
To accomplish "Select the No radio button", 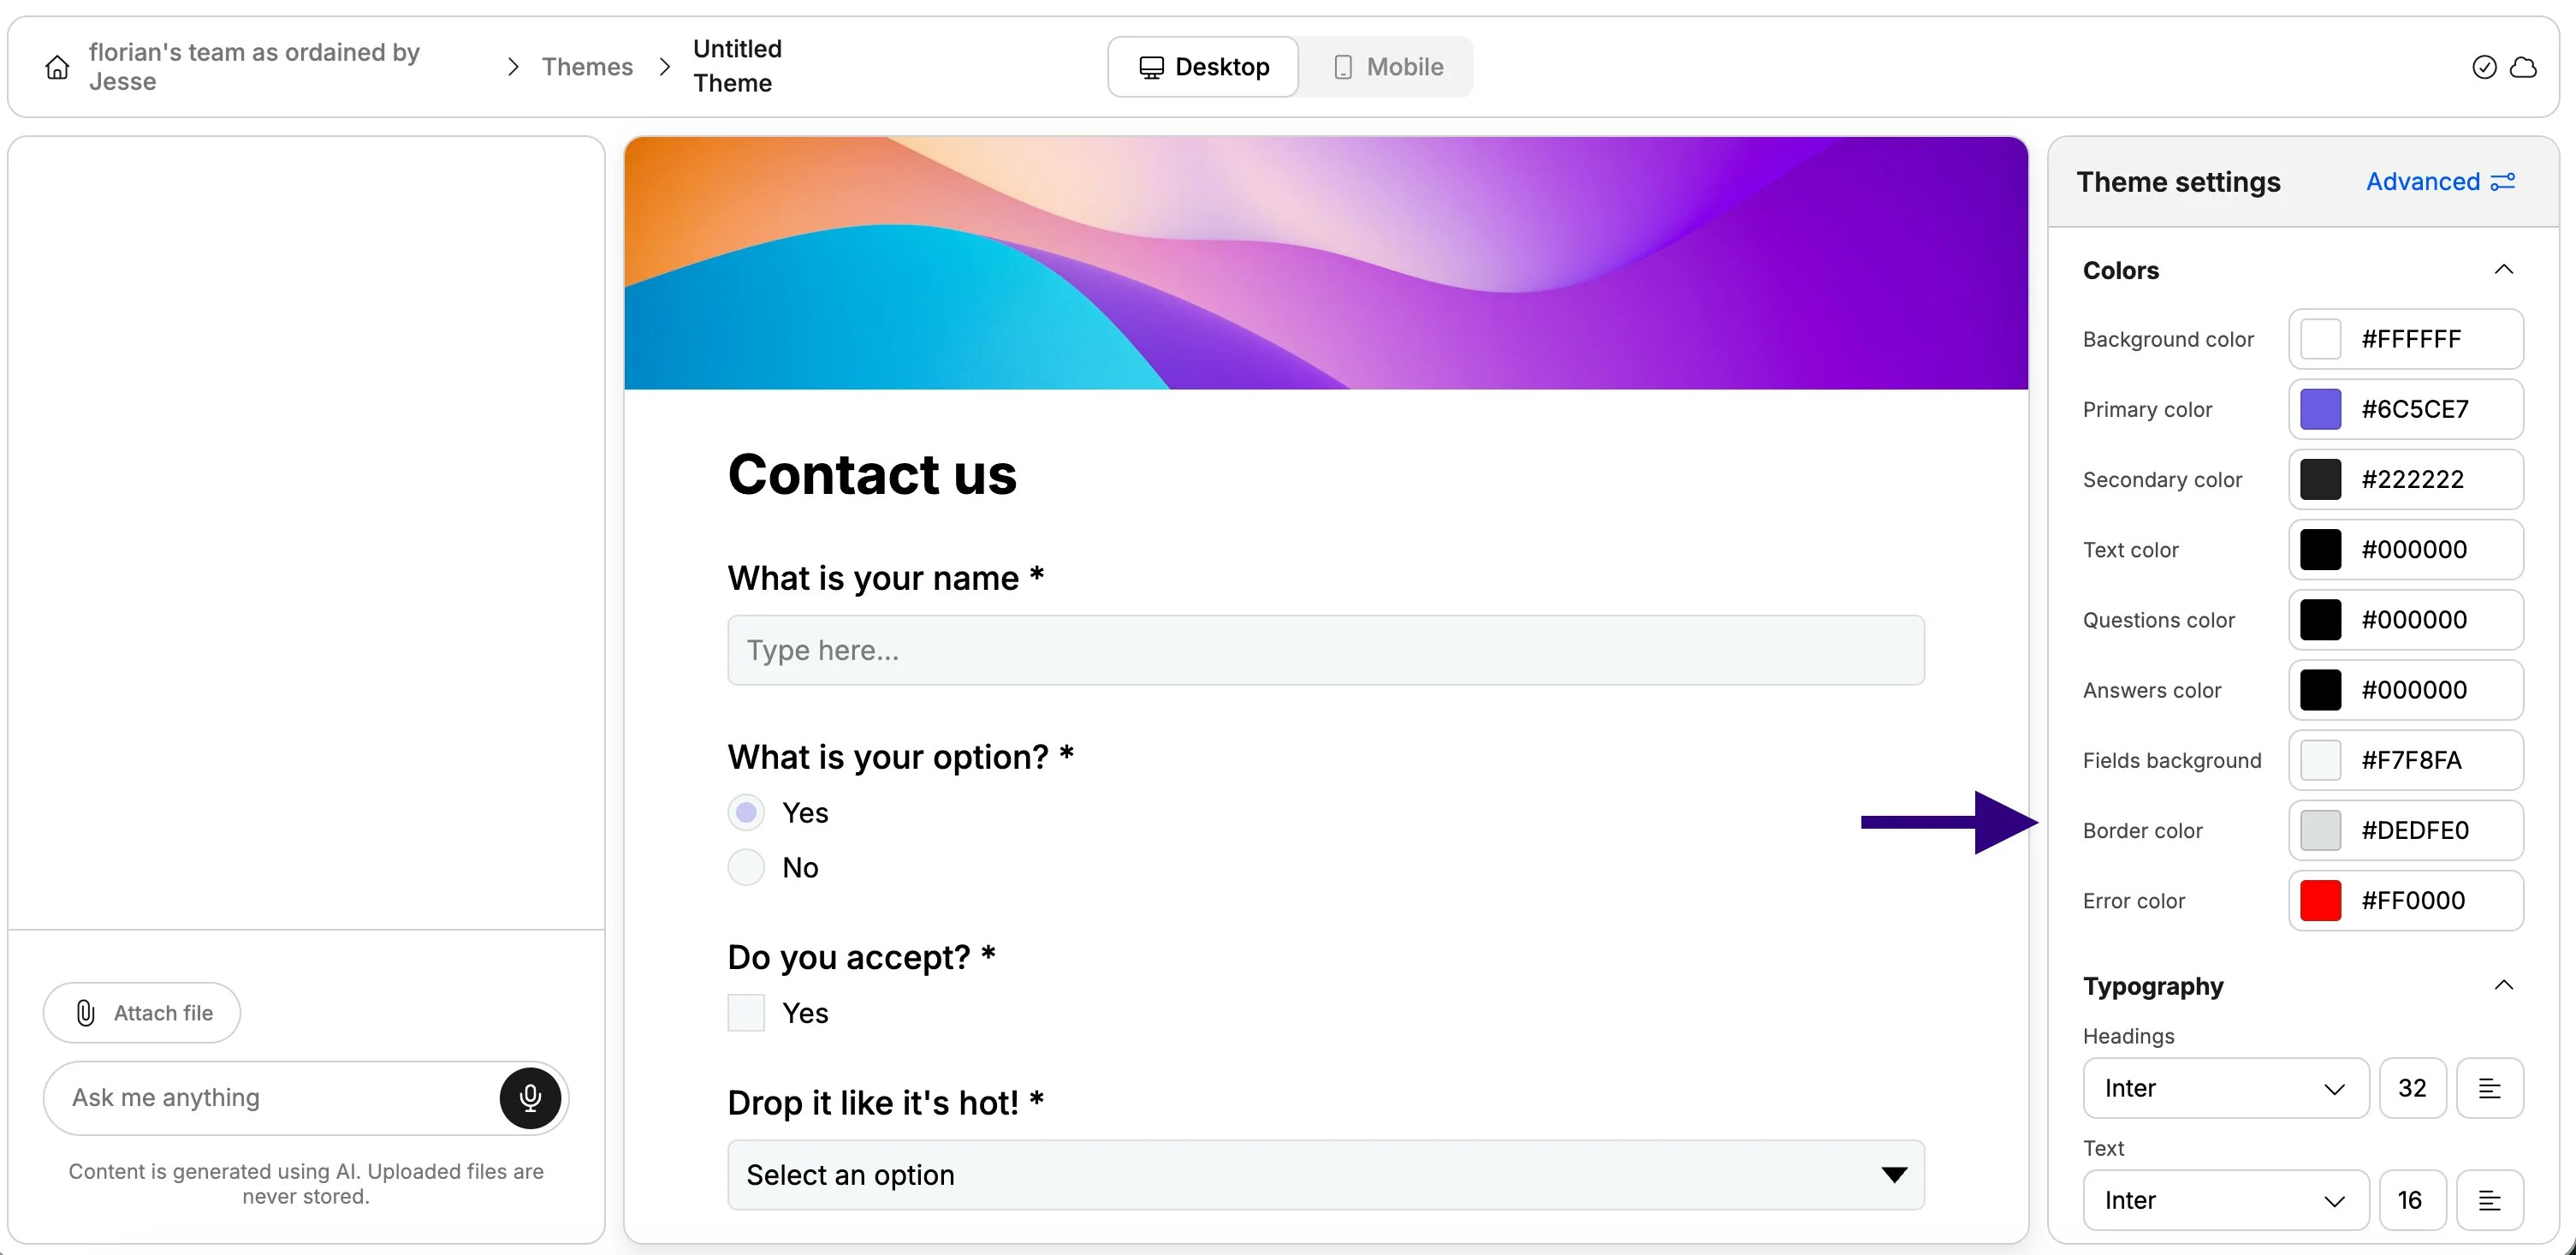I will point(746,867).
